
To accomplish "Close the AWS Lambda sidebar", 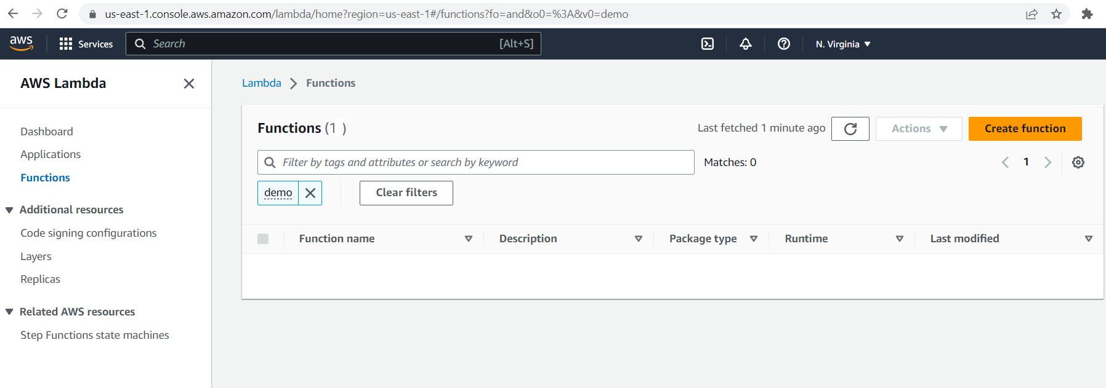I will point(189,84).
